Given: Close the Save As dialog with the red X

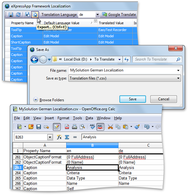Looking at the screenshot, I should [176, 48].
